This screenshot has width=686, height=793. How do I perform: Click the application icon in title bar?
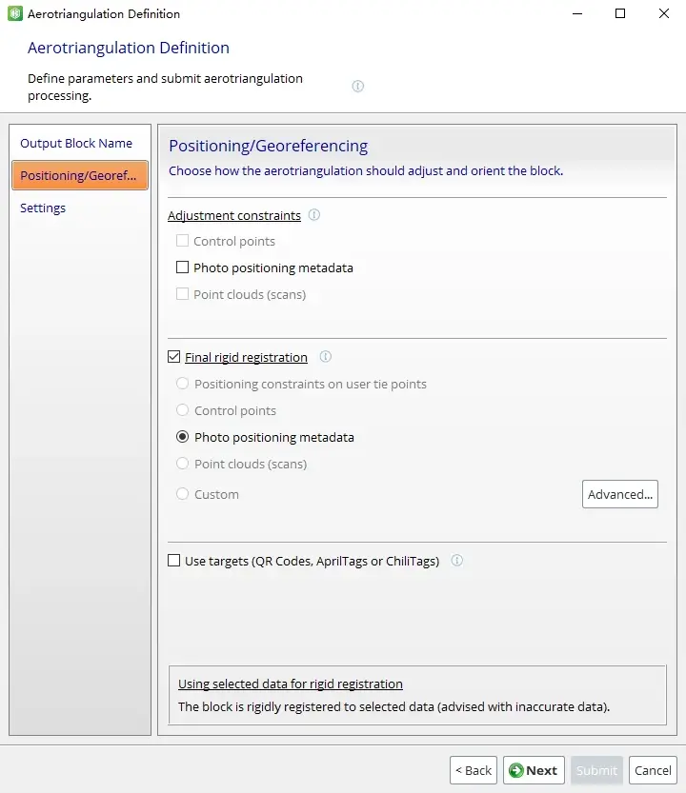click(x=14, y=13)
